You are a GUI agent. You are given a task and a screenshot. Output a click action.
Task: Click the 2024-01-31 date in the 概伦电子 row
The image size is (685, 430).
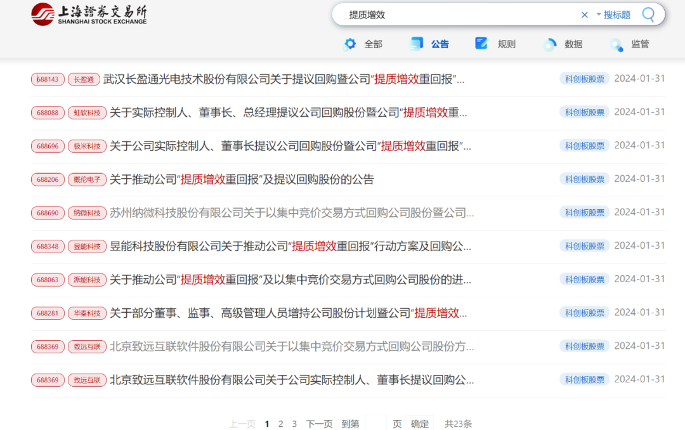(x=639, y=179)
